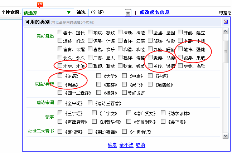
Task: Click the 修改起名信息 link
Action: [x=155, y=13]
